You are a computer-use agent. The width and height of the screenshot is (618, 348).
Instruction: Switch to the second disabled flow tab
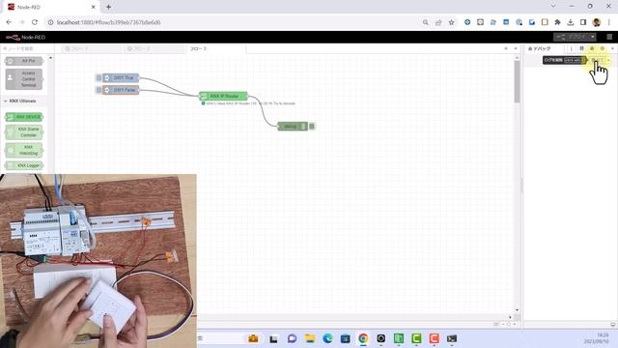coord(154,49)
